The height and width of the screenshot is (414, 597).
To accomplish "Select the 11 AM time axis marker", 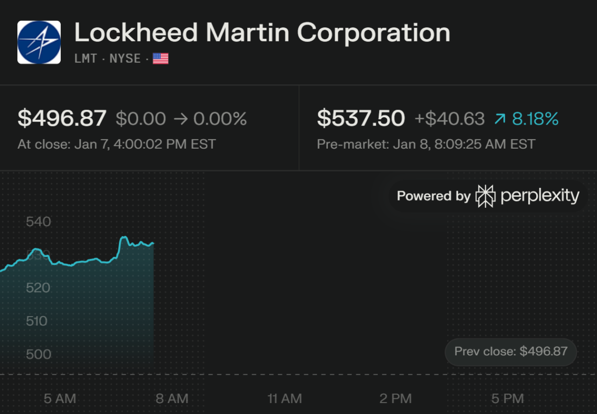I will point(284,399).
